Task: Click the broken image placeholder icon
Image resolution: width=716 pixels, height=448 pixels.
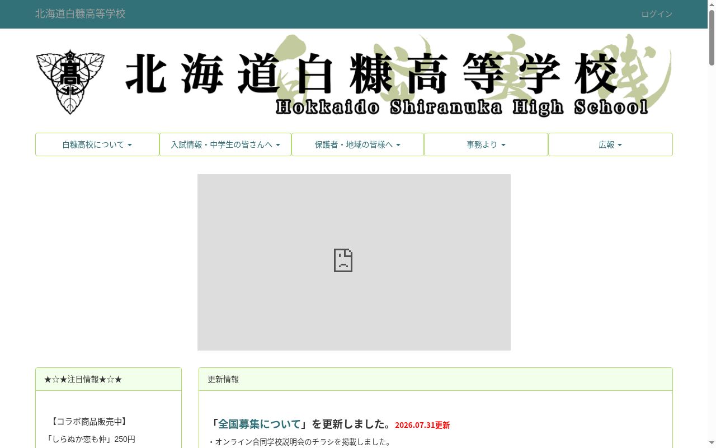Action: pyautogui.click(x=343, y=260)
